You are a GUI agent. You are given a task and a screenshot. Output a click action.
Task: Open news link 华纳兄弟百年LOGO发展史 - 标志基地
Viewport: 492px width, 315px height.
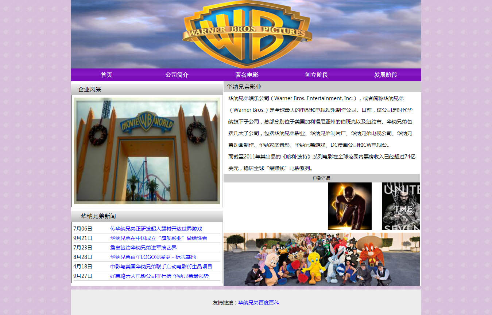pos(153,257)
